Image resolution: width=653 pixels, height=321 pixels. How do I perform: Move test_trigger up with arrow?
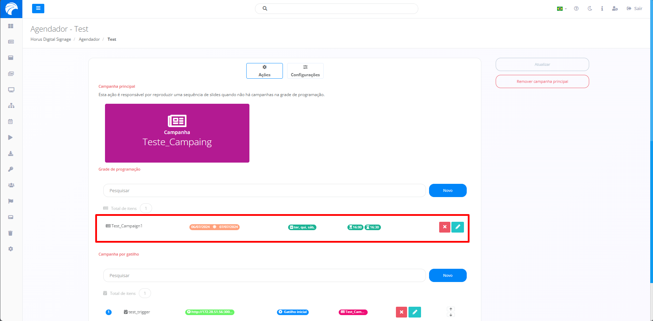451,309
